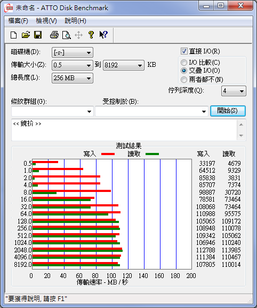
Task: Click read value 110014 in results
Action: 231,265
